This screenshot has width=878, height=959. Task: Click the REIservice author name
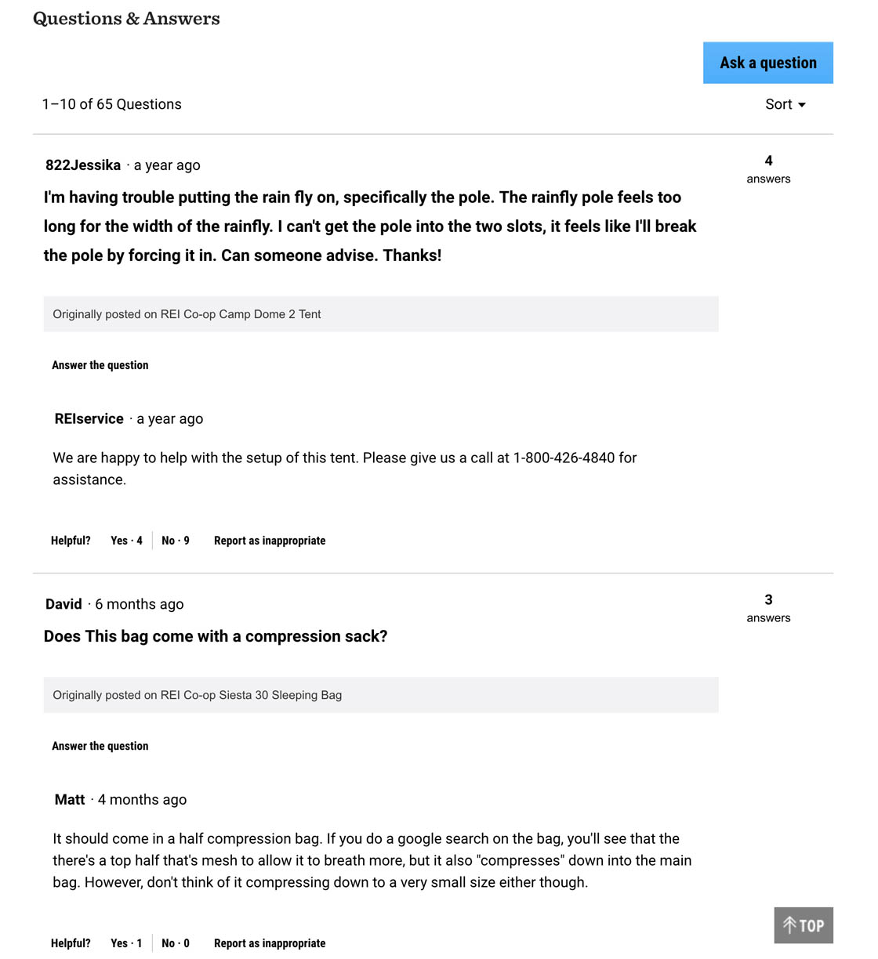click(89, 419)
